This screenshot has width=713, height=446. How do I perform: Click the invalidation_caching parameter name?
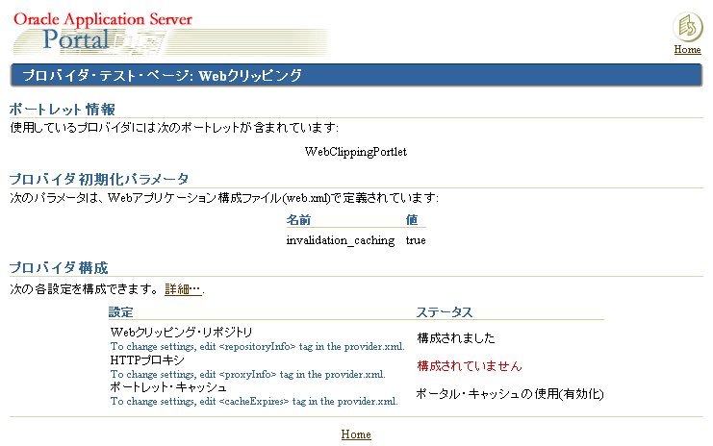click(x=340, y=240)
